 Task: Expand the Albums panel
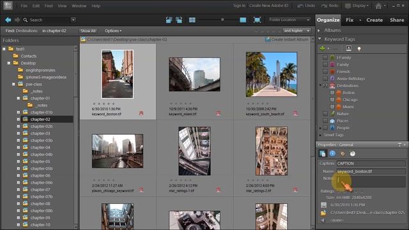click(x=319, y=31)
